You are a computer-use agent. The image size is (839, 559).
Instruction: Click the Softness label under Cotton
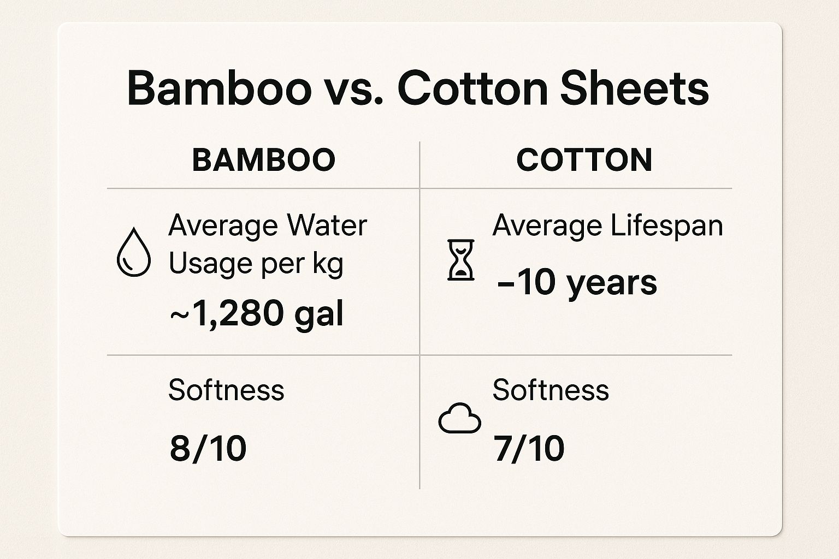(551, 390)
